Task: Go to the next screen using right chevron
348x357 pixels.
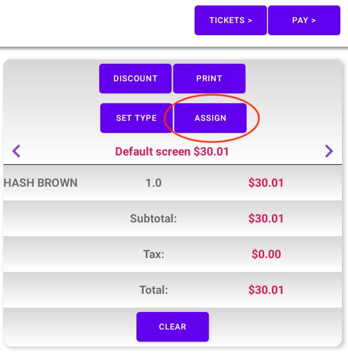Action: [329, 151]
